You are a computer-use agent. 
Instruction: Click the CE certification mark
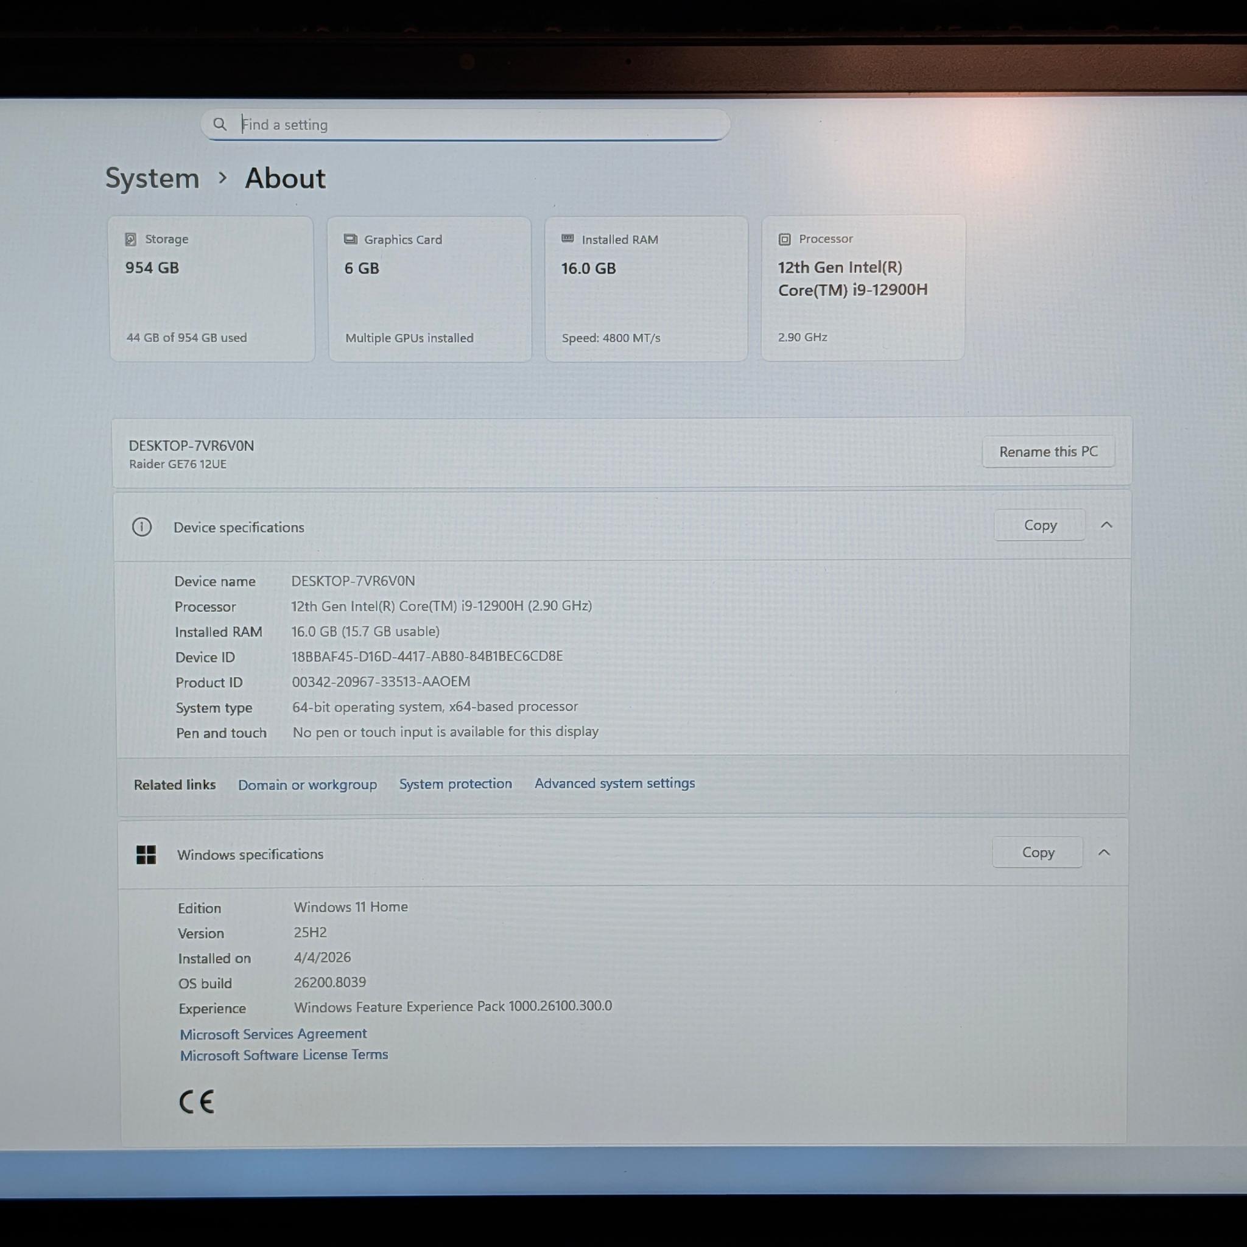click(x=197, y=1101)
